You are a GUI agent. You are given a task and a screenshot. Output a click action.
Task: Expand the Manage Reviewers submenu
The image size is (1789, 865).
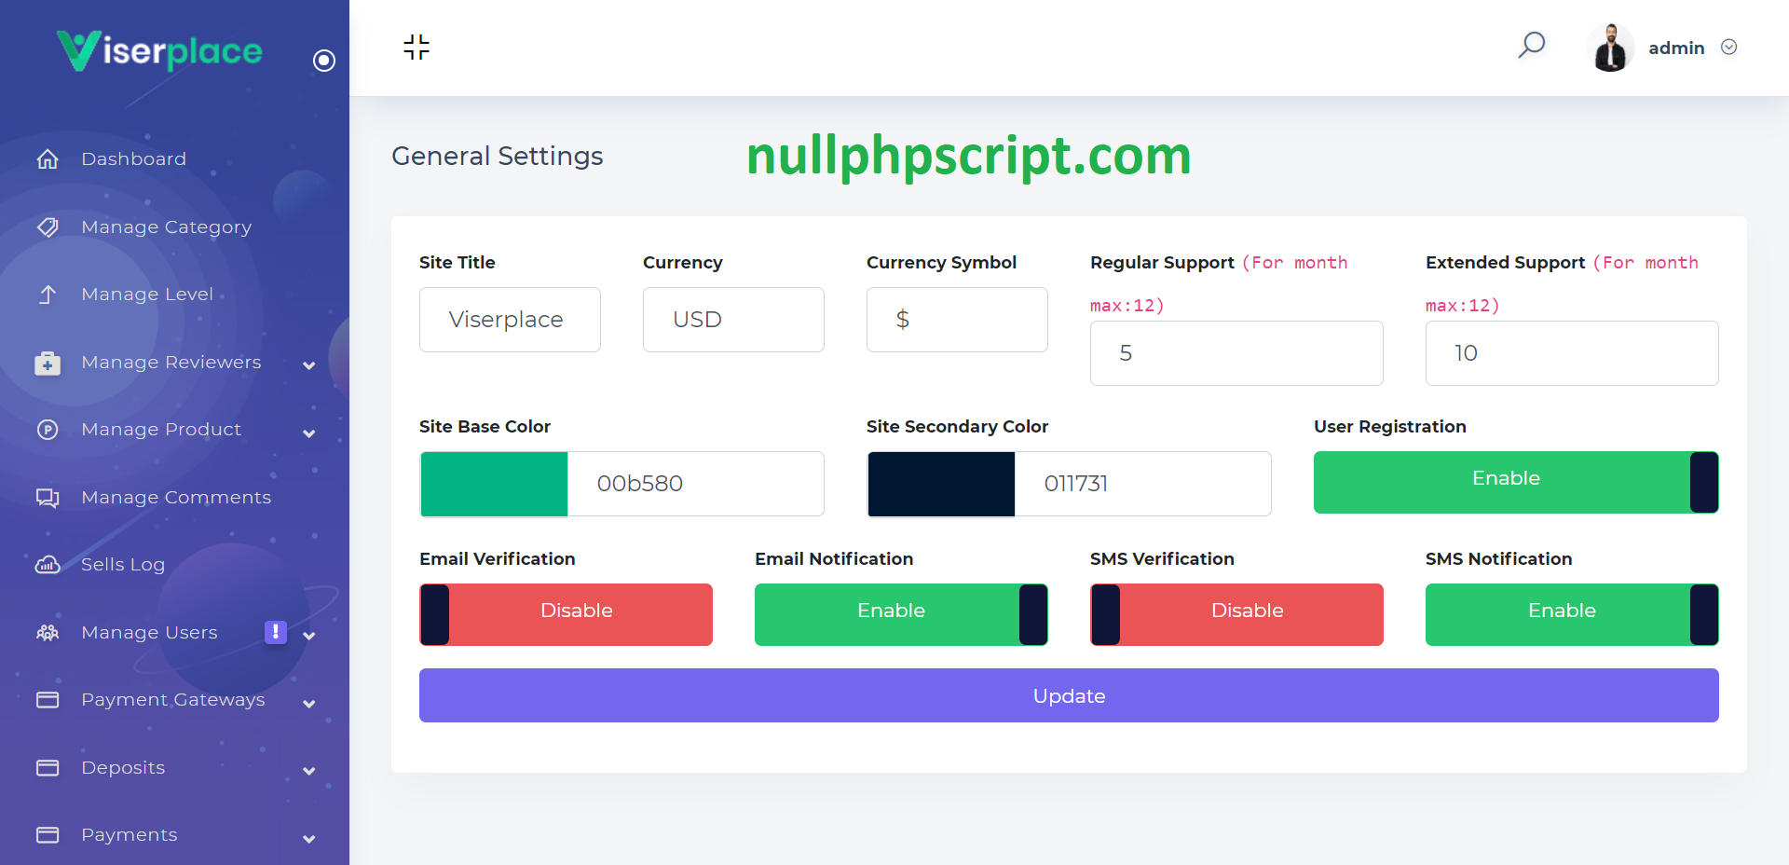point(309,365)
